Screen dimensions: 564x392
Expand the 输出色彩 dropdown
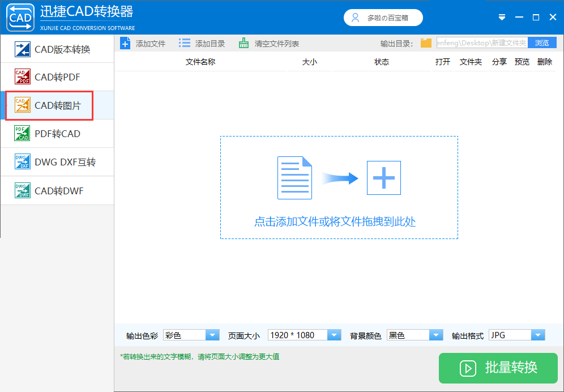click(x=191, y=335)
